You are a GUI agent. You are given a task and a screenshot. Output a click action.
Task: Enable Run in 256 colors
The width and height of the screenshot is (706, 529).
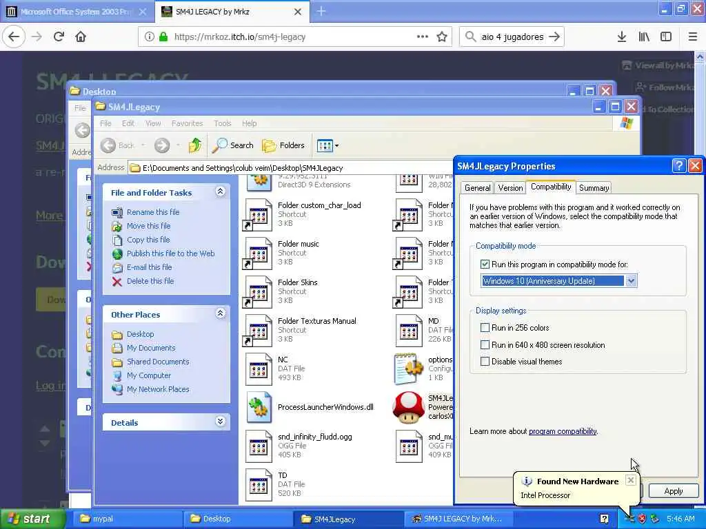coord(485,327)
